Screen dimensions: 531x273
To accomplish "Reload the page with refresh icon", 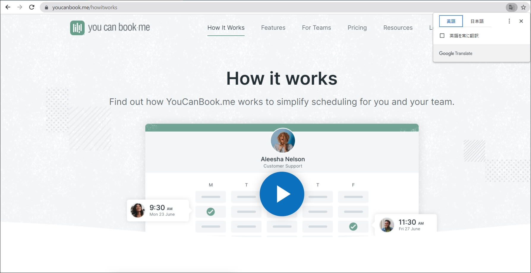I will (32, 7).
